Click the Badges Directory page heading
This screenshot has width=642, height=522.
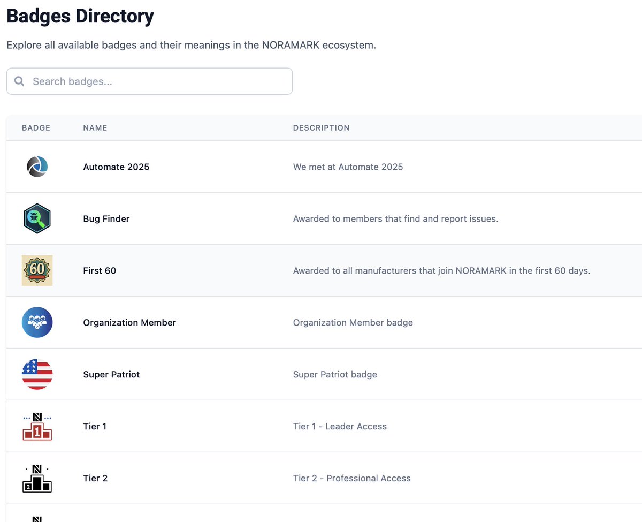click(80, 16)
